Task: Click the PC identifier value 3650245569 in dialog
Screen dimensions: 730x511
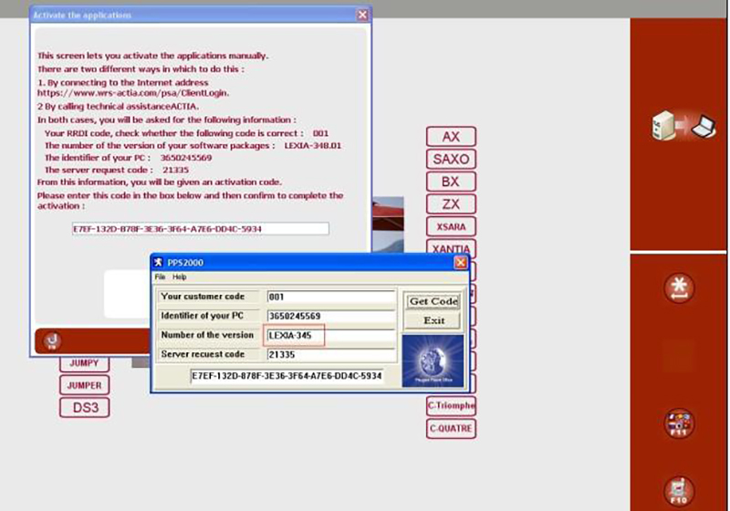Action: click(x=186, y=158)
